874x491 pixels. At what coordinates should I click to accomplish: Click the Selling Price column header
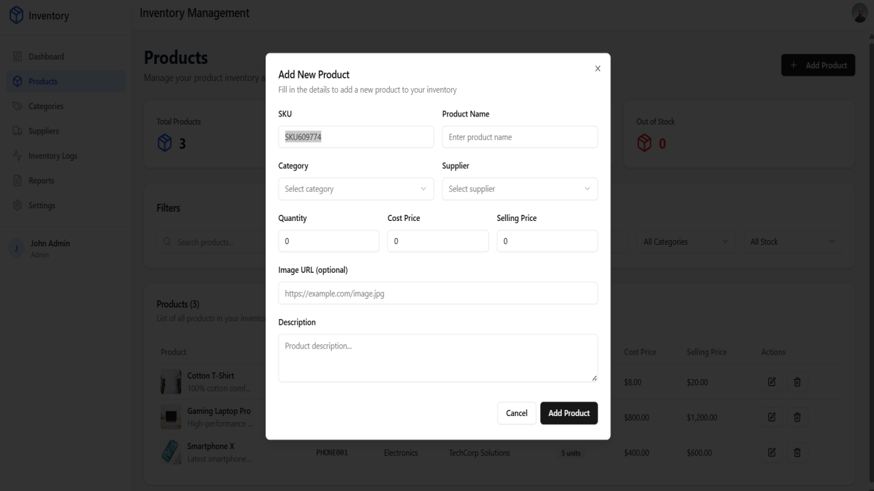pyautogui.click(x=707, y=352)
